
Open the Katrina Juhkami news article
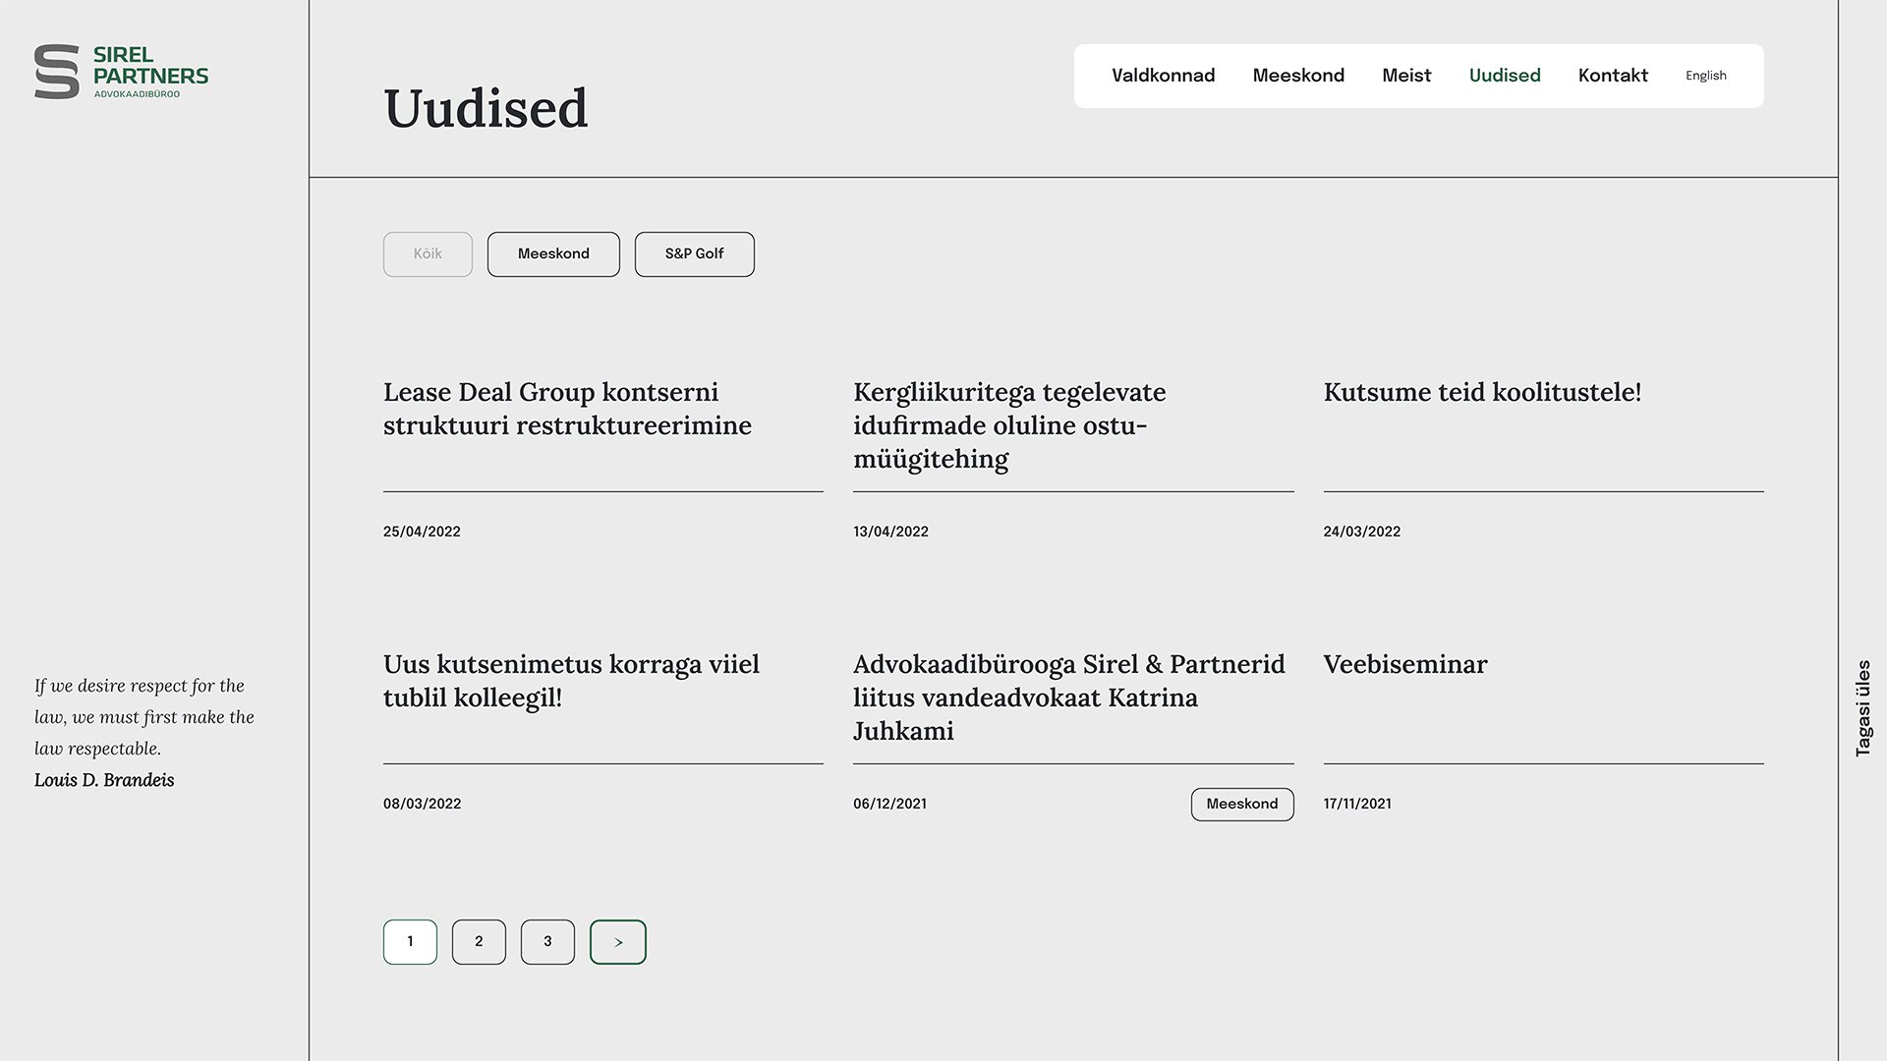coord(1068,698)
